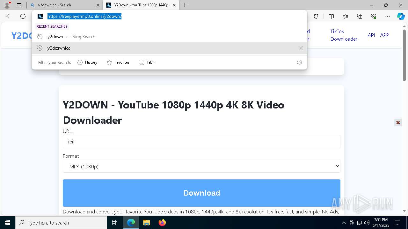
Task: Open File Explorer from the taskbar
Action: [x=146, y=223]
